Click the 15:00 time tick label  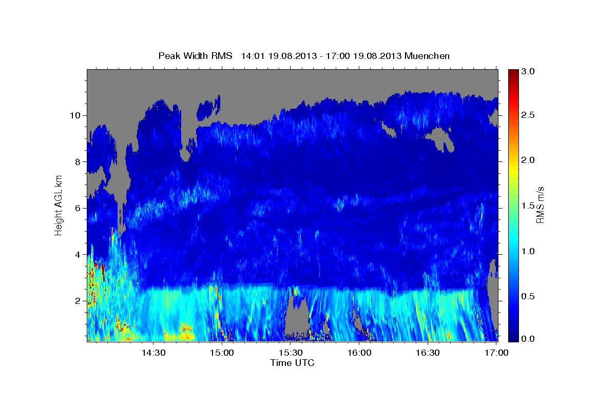tap(222, 353)
